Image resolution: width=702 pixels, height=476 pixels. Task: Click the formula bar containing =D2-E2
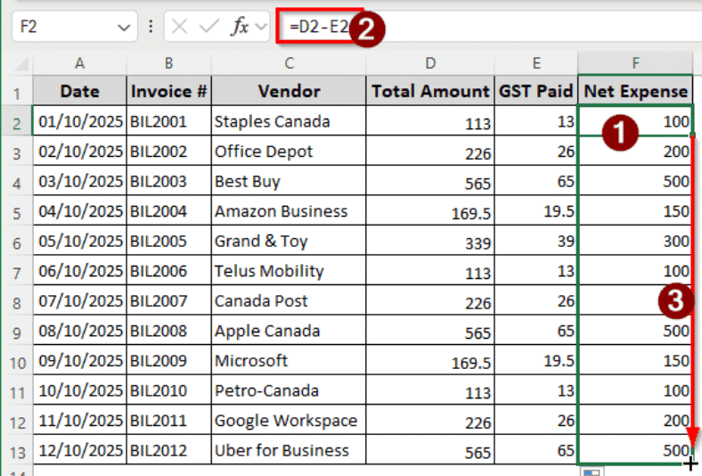tap(488, 27)
